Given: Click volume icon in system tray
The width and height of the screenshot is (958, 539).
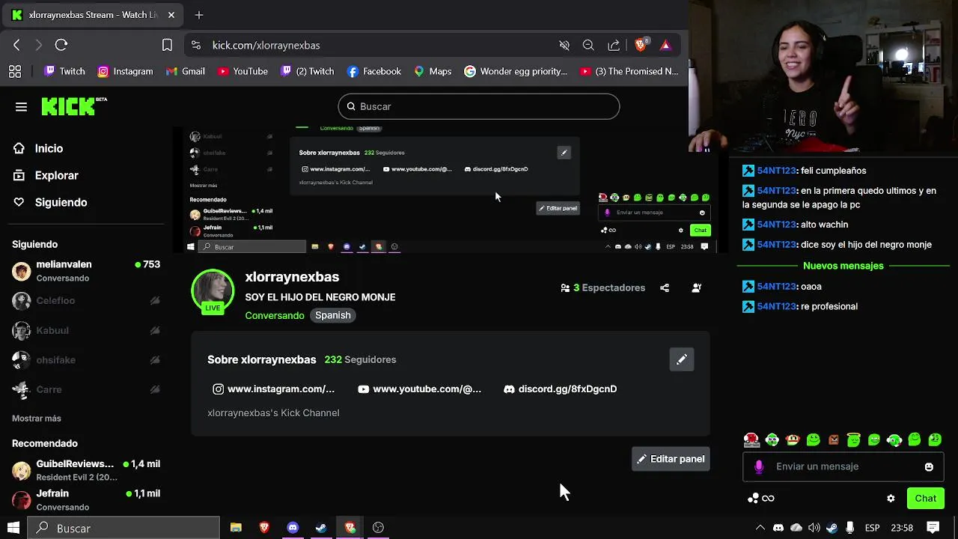Looking at the screenshot, I should 814,528.
